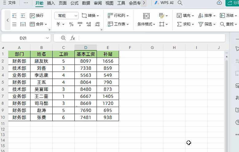Expand the 排序 dropdown
The image size is (239, 152).
point(214,16)
